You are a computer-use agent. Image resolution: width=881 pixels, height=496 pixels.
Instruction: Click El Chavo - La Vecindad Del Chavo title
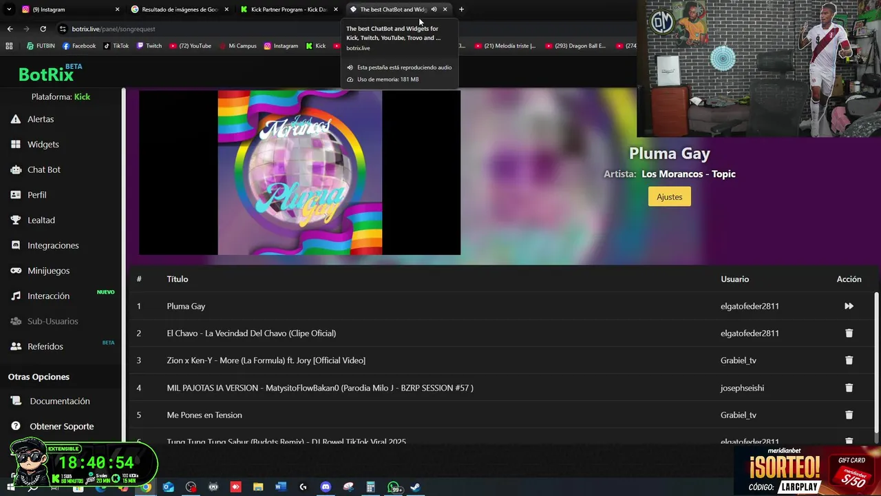click(251, 333)
